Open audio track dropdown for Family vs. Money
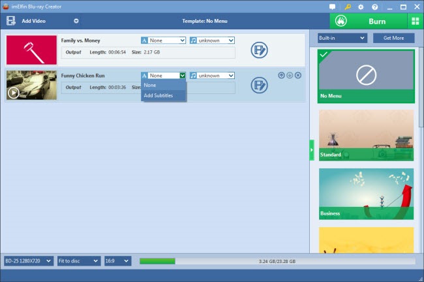This screenshot has height=282, width=424. (231, 40)
